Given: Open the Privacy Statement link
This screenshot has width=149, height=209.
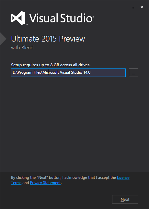Looking at the screenshot, I should [45, 183].
